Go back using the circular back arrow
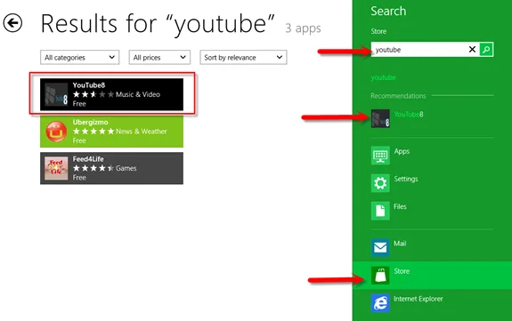Viewport: 512px width, 321px height. coord(12,23)
